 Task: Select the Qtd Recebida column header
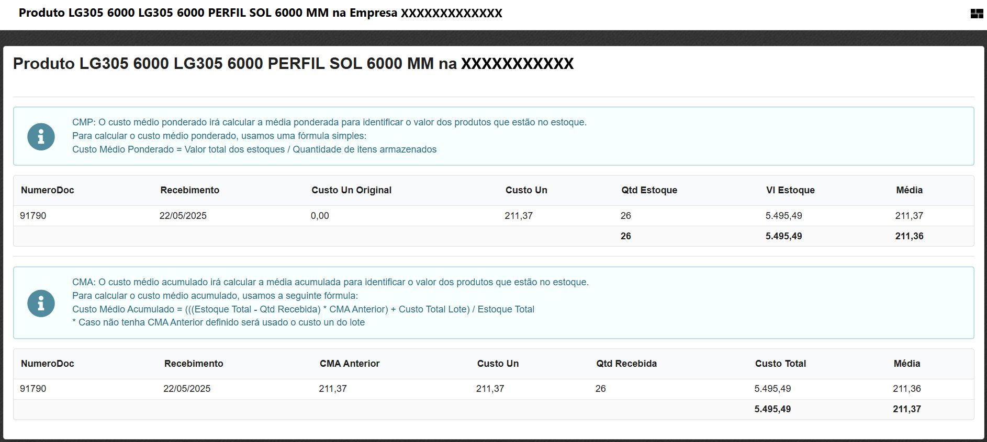point(626,364)
